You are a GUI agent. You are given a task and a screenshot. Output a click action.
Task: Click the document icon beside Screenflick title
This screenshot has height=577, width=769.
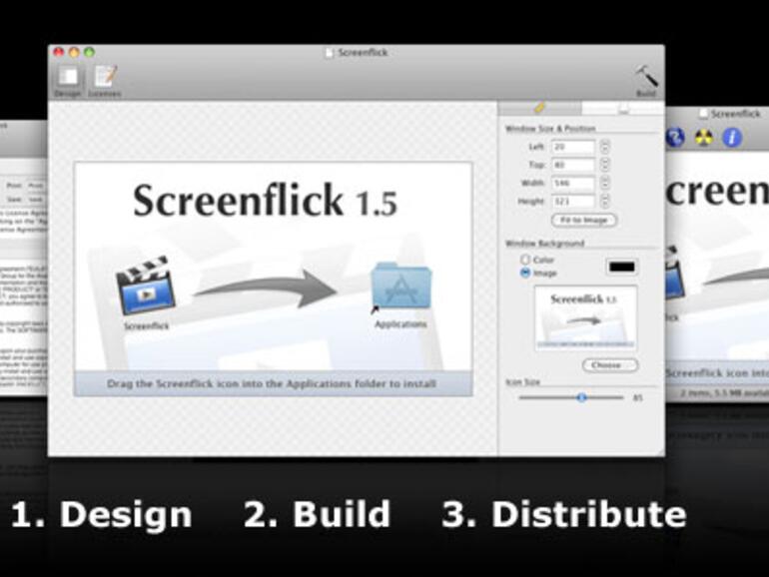(330, 53)
